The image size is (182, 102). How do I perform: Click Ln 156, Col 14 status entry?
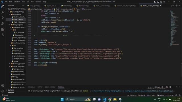tap(132, 95)
